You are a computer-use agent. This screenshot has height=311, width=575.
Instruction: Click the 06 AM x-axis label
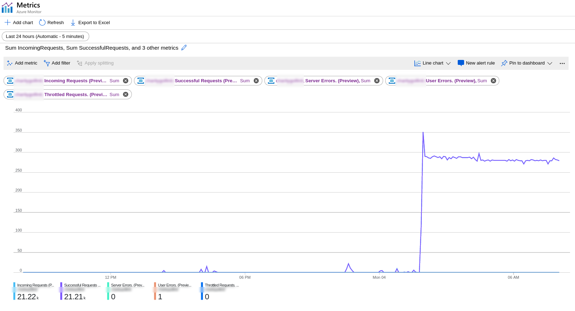pyautogui.click(x=514, y=277)
